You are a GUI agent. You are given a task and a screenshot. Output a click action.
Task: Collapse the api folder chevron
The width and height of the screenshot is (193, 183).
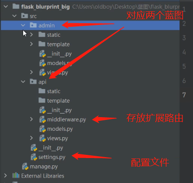click(x=23, y=82)
